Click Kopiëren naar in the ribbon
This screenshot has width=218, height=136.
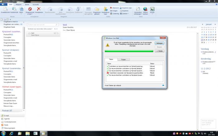coord(126,8)
